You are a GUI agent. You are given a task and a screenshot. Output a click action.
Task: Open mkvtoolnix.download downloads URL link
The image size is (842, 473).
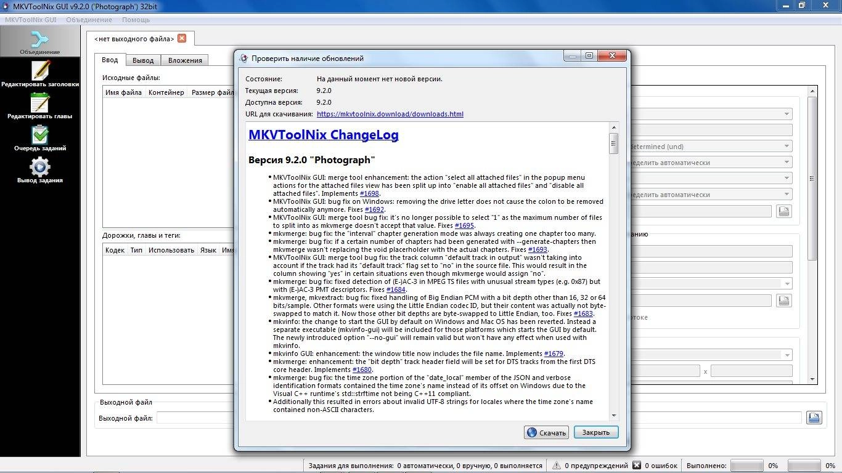click(x=390, y=114)
